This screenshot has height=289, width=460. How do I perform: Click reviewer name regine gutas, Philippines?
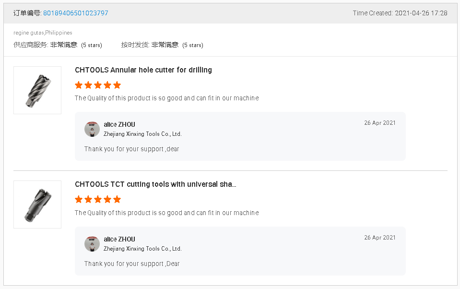click(43, 33)
